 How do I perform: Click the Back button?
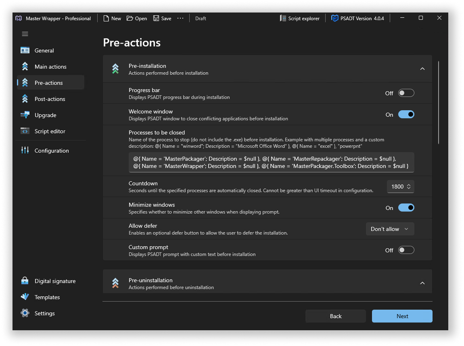click(x=335, y=316)
